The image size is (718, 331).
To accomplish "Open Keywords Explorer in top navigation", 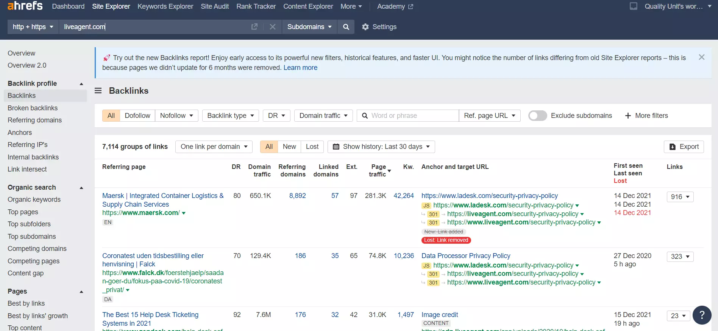I will pos(165,6).
